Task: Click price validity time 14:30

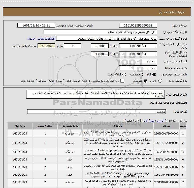Action: pyautogui.click(x=100, y=54)
